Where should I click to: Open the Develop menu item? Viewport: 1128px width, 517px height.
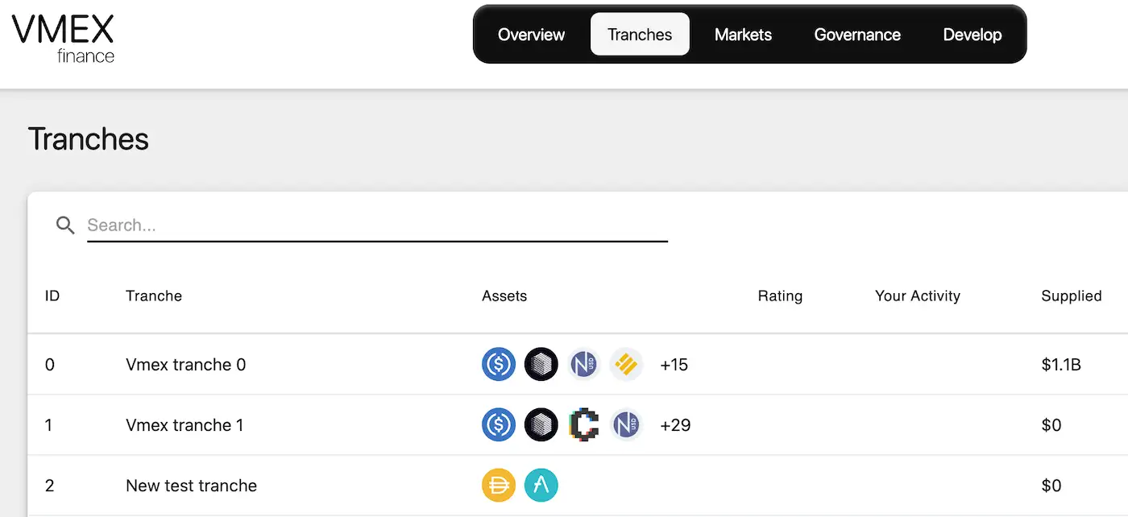tap(972, 35)
